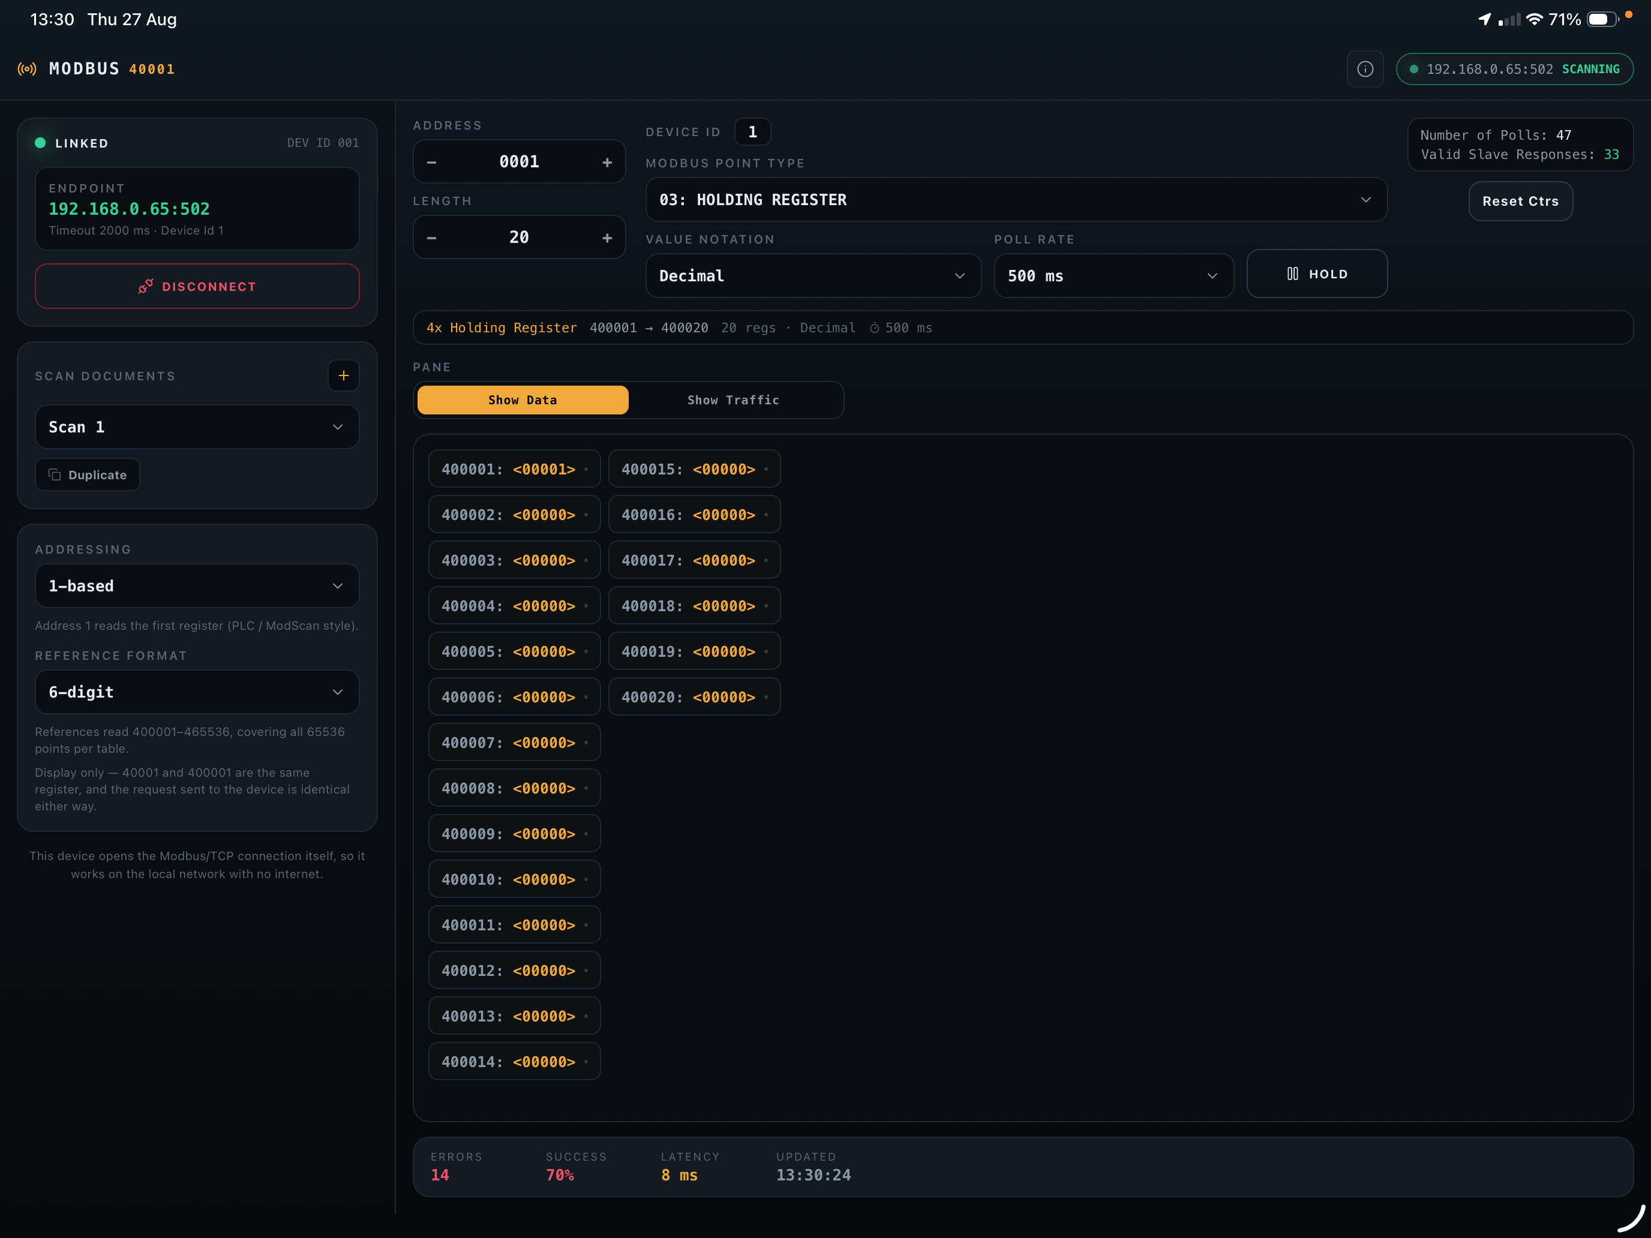Reset the poll counters
1651x1238 pixels.
(1520, 201)
